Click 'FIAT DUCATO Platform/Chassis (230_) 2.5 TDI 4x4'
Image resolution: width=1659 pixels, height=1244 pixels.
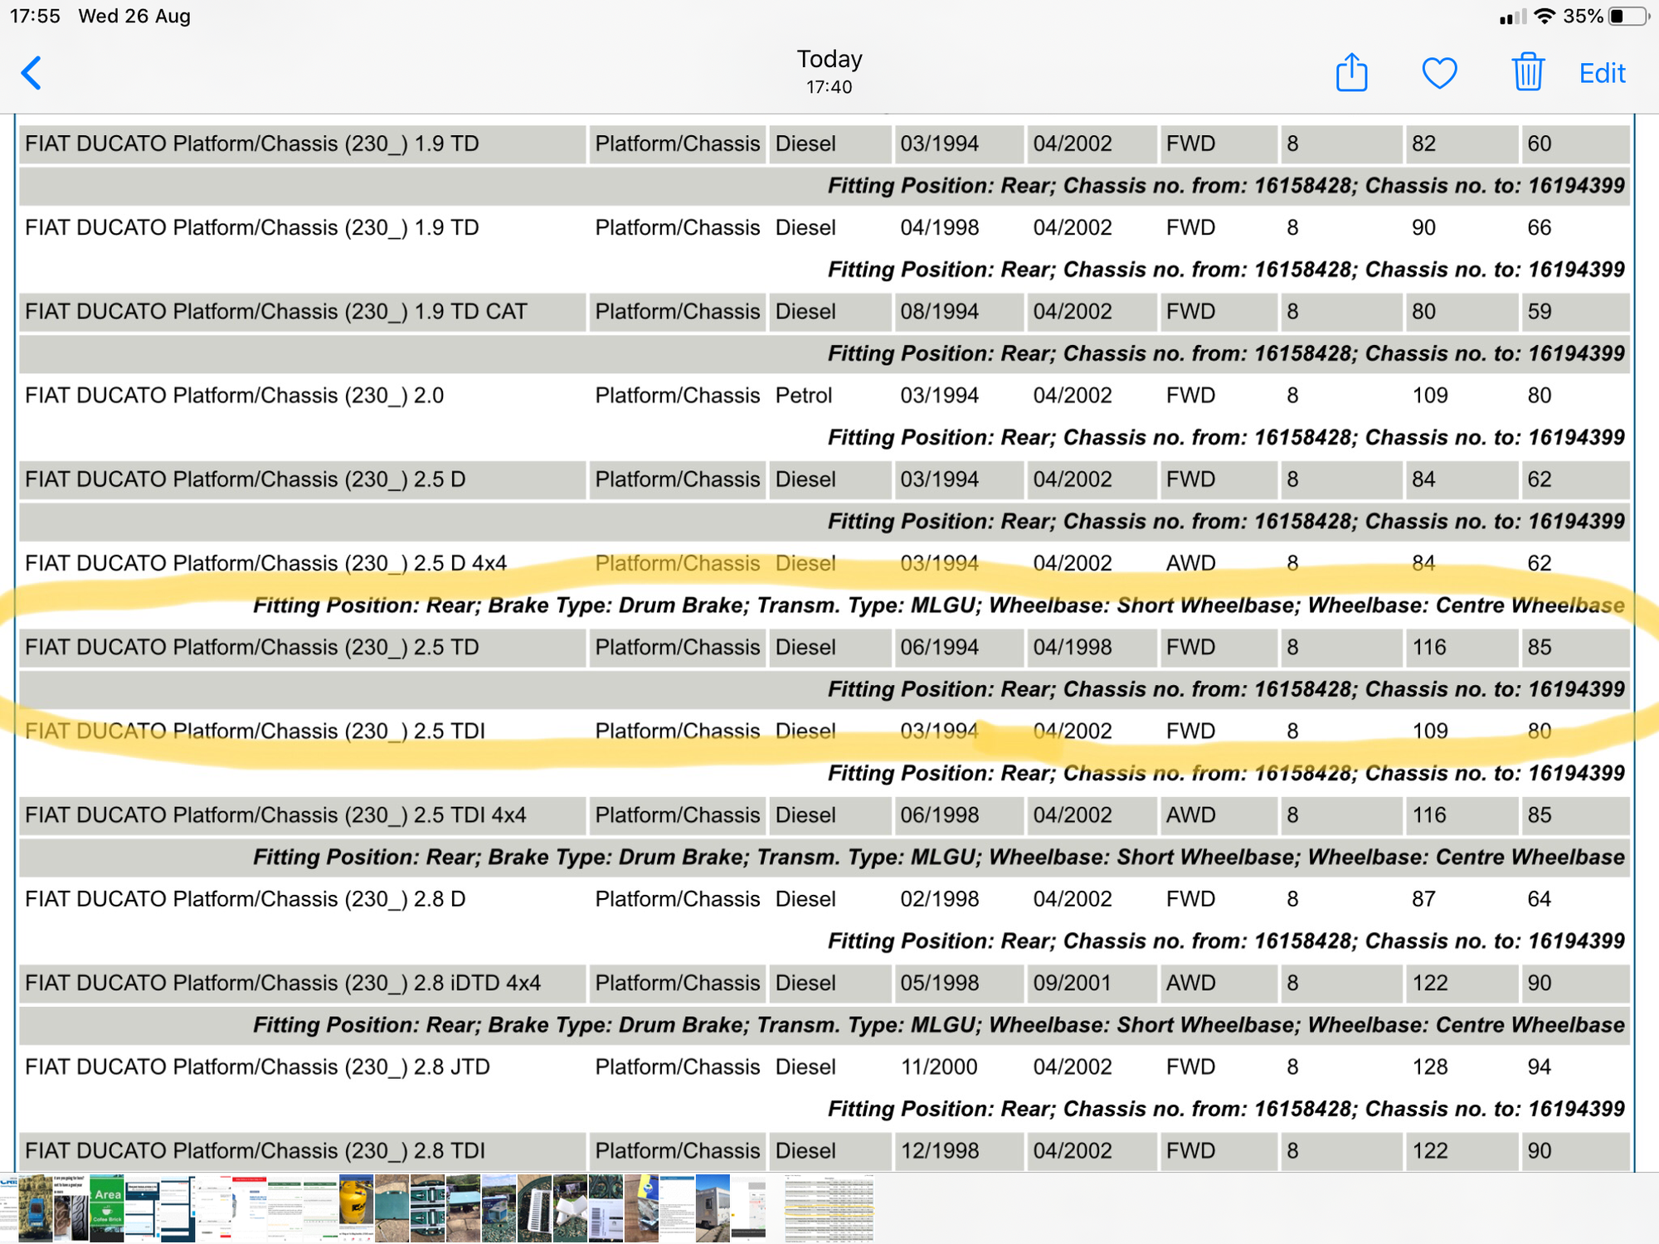[276, 815]
